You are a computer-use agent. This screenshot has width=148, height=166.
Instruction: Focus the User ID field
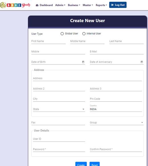click(x=59, y=139)
